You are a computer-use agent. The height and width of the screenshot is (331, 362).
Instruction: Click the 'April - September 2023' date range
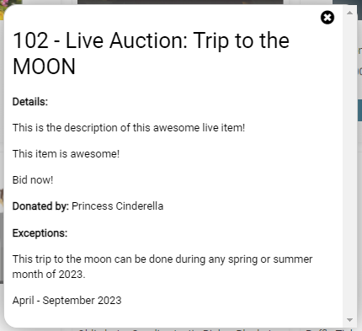(x=67, y=301)
